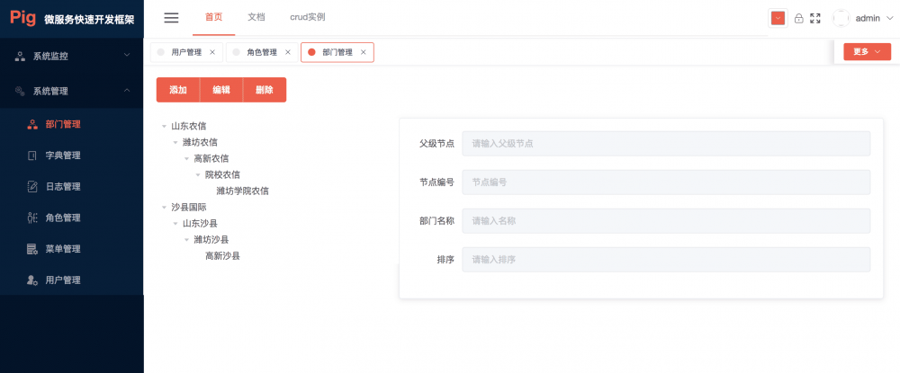Select the 潍坊学院农信 tree node
Screen dimensions: 900x373
242,191
